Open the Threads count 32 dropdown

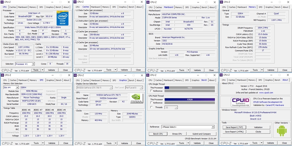click(171, 107)
